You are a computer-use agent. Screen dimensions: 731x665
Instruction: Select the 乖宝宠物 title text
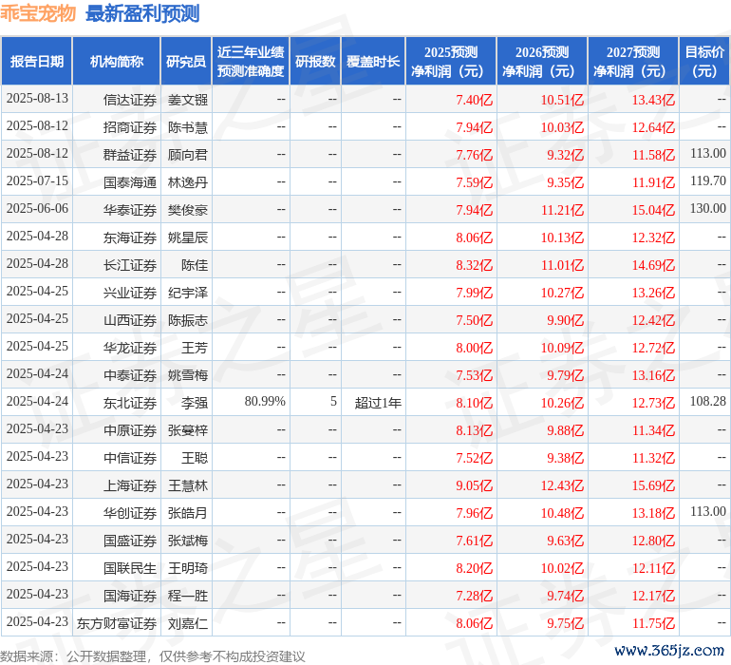[x=38, y=13]
